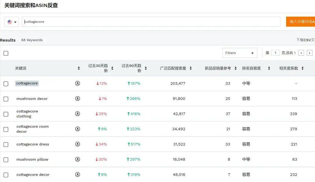Sort by 关键词 column arrows
This screenshot has width=315, height=182.
coord(79,68)
